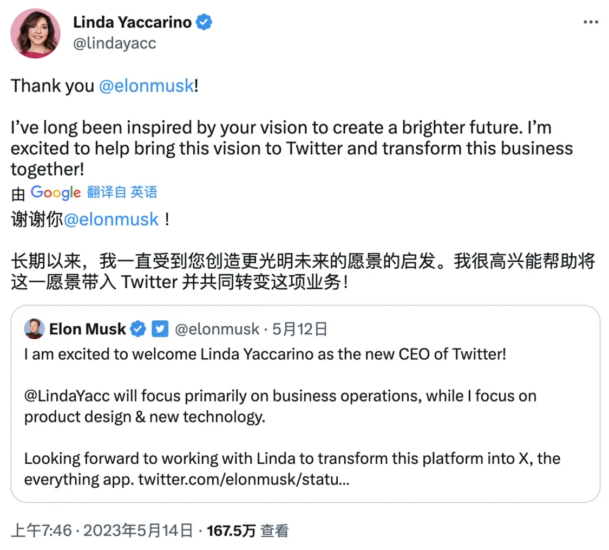Click the Elon Musk name in quoted tweet
Screen dimensions: 609x550
tap(87, 329)
